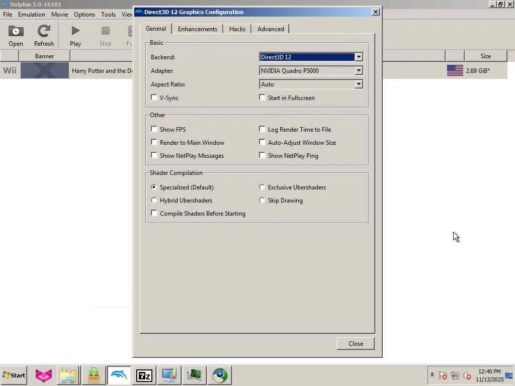Enable Show NetPlay Ping

point(262,155)
